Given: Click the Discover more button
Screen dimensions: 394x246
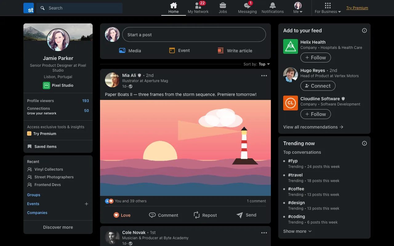Looking at the screenshot, I should click(58, 227).
